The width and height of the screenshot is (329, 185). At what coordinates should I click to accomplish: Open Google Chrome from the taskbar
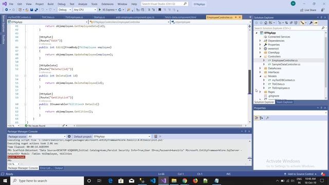(185, 180)
